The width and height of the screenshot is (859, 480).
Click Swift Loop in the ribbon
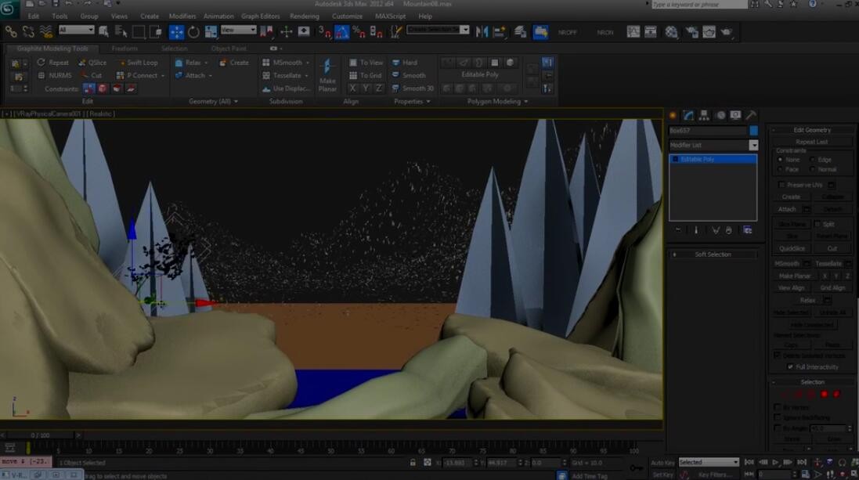click(138, 63)
